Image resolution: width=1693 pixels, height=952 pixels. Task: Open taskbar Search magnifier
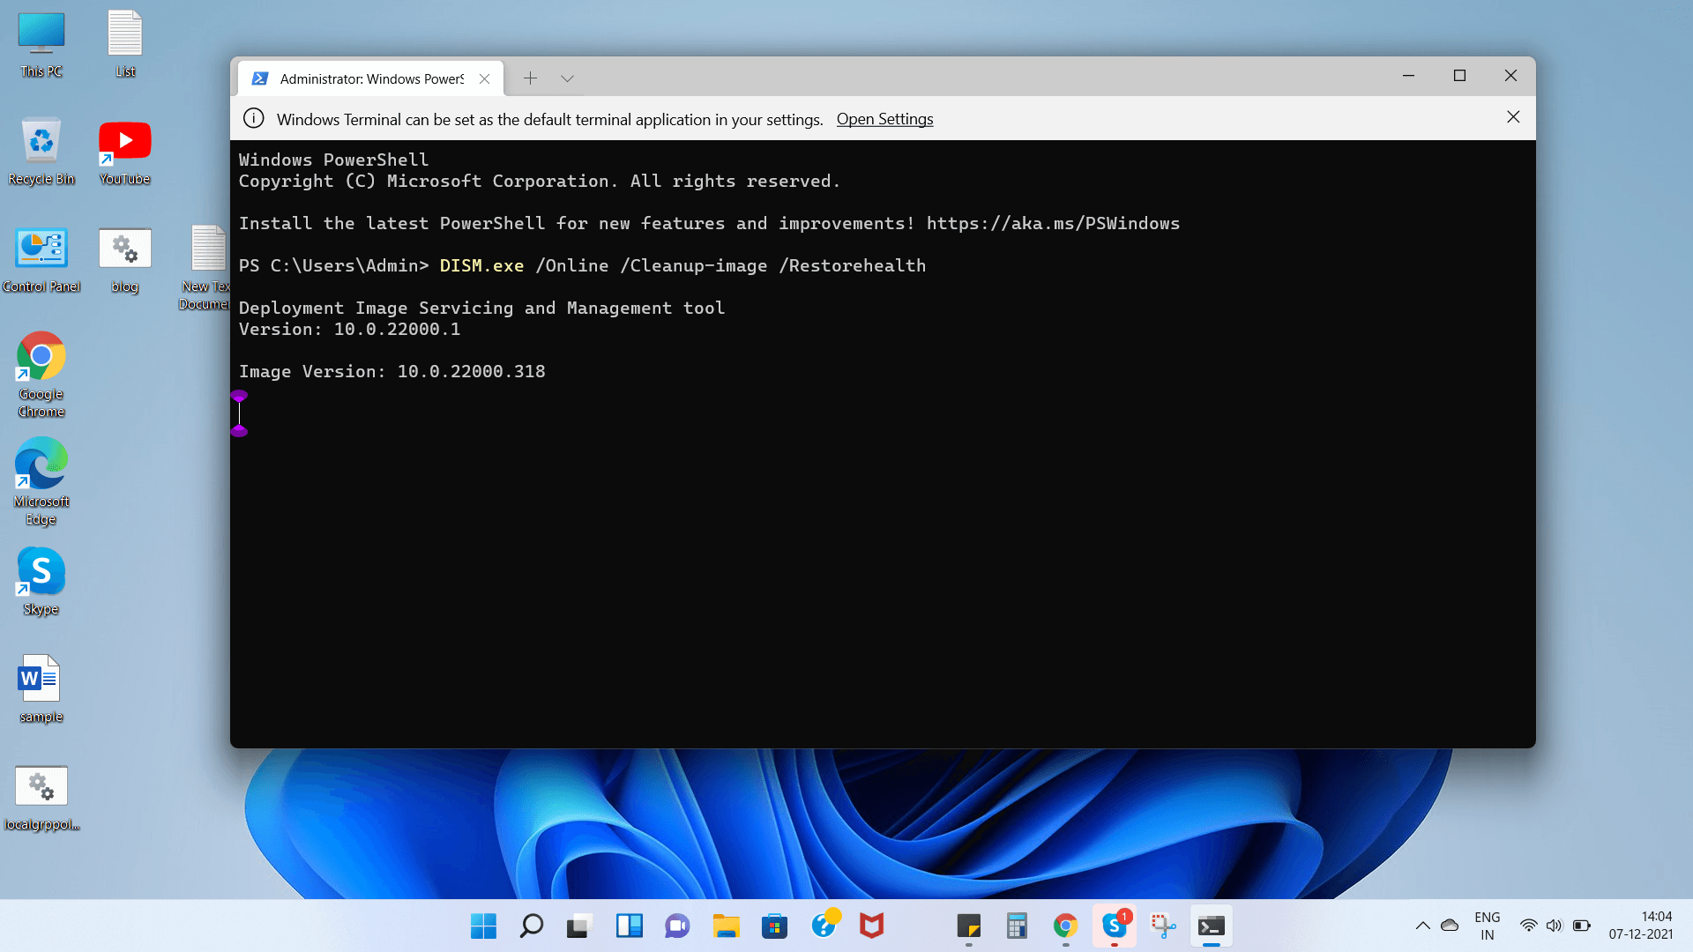click(532, 926)
